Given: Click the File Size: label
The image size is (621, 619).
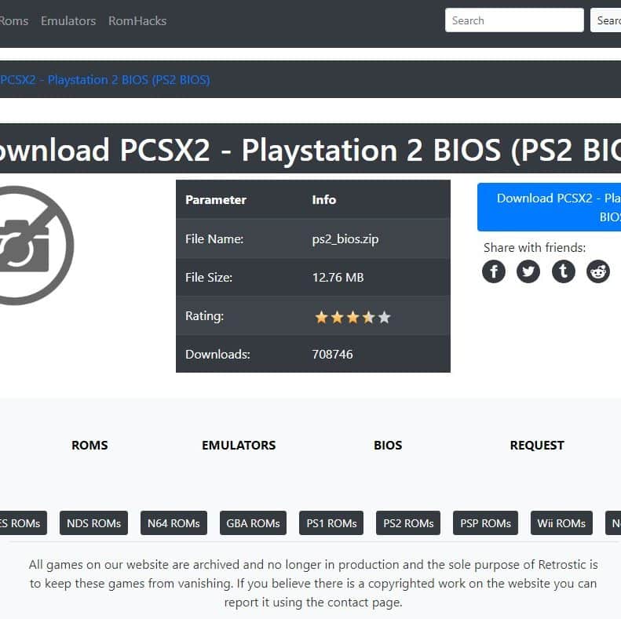Looking at the screenshot, I should pyautogui.click(x=209, y=278).
